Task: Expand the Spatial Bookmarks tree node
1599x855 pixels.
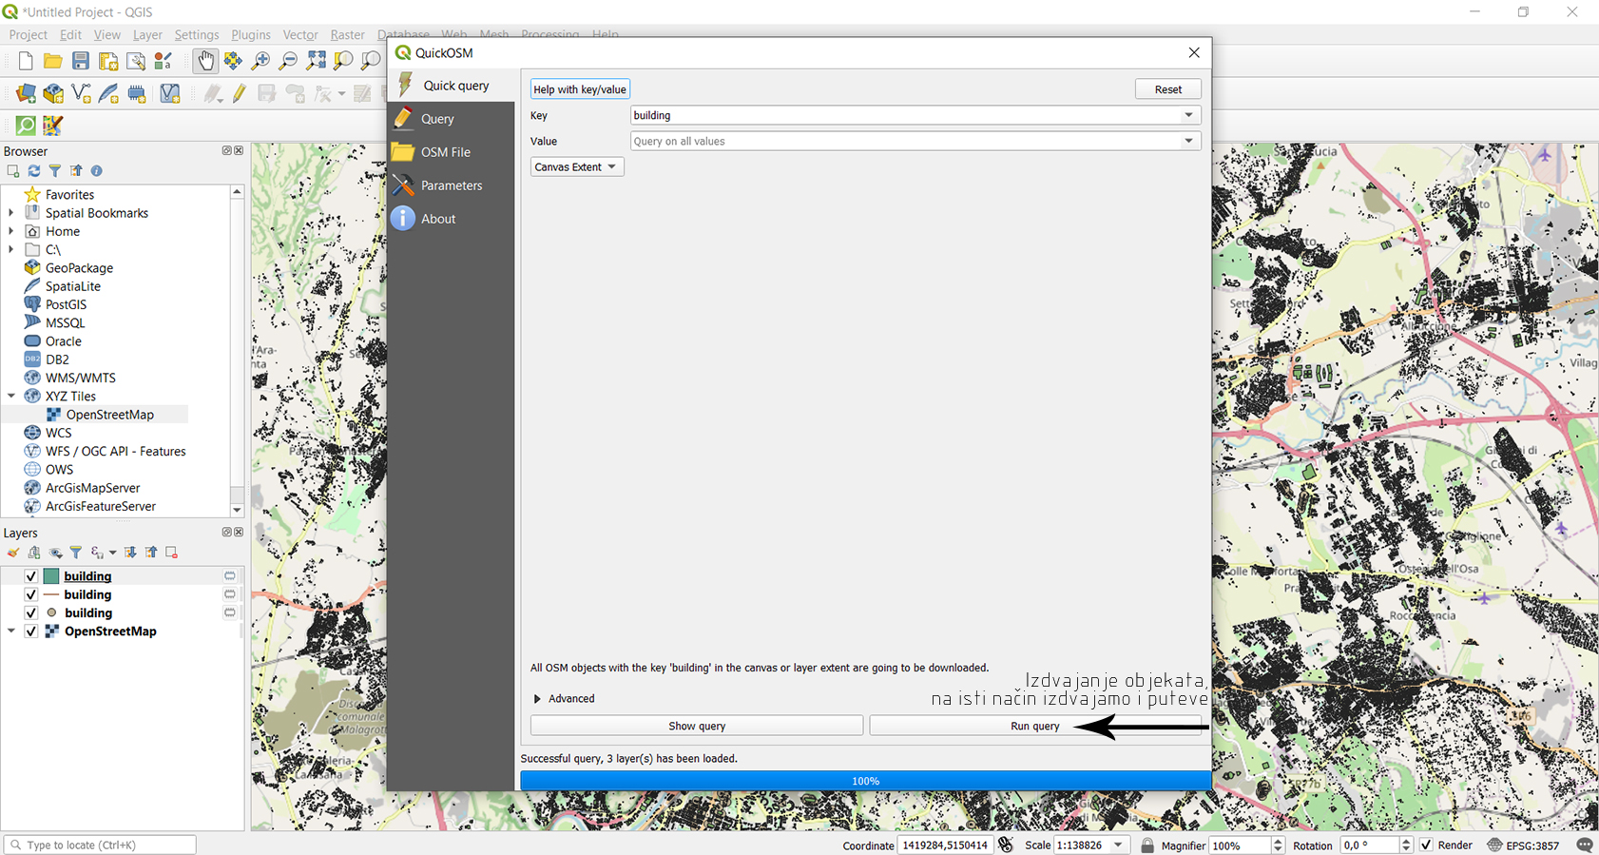Action: tap(11, 213)
